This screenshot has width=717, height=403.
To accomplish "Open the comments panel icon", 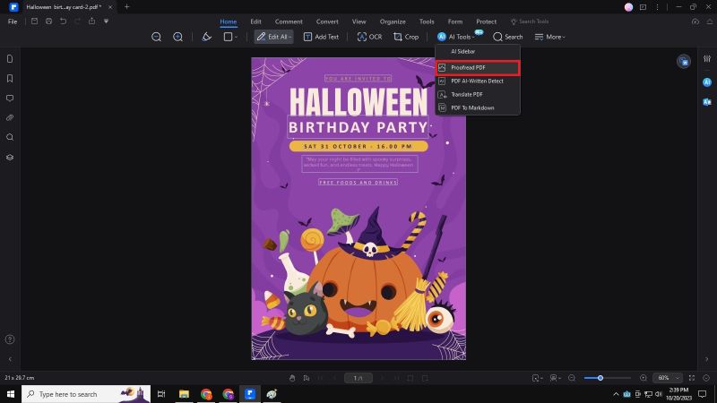I will click(10, 99).
